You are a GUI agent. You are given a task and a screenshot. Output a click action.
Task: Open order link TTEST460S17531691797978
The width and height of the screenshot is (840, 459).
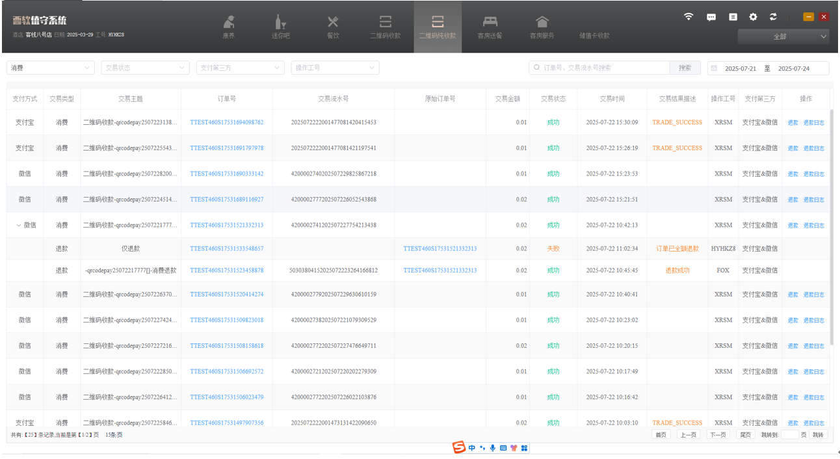227,148
